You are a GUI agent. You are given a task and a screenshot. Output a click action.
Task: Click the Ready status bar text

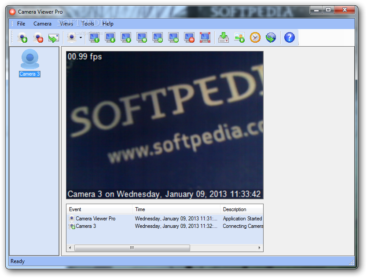click(18, 261)
